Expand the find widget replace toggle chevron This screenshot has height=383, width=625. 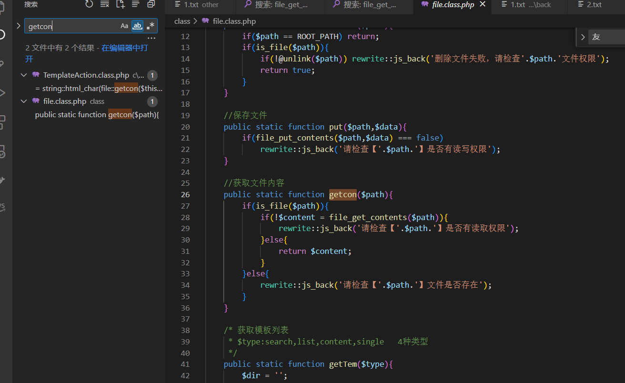click(x=583, y=37)
